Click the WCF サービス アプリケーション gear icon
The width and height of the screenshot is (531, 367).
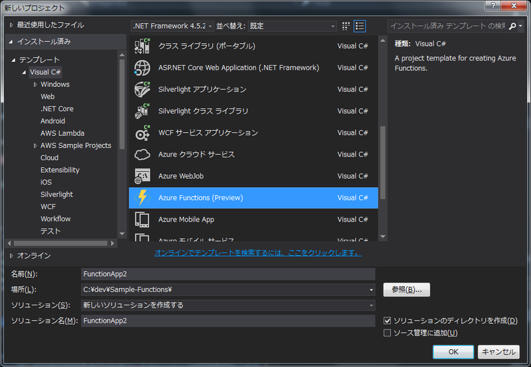(x=142, y=133)
